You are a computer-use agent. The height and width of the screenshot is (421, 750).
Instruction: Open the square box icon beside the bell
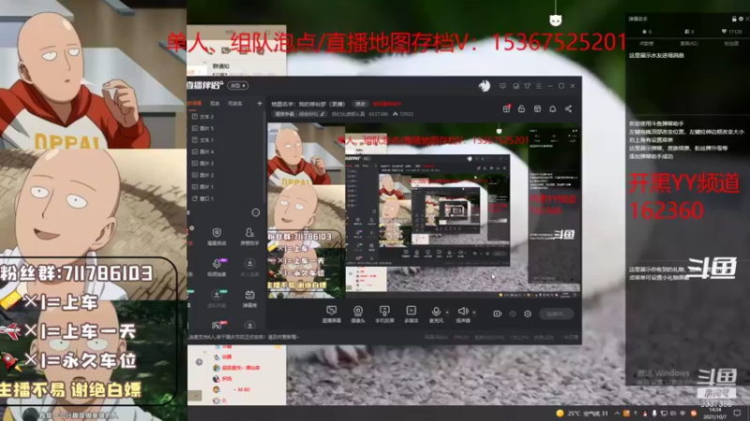(x=537, y=109)
